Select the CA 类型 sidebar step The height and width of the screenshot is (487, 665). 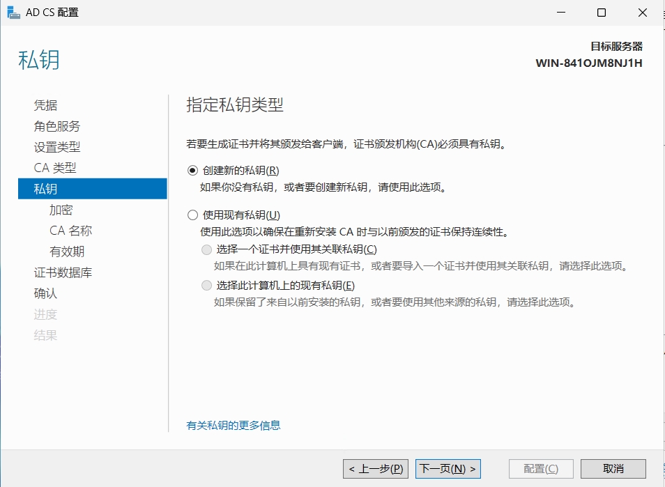pyautogui.click(x=54, y=168)
